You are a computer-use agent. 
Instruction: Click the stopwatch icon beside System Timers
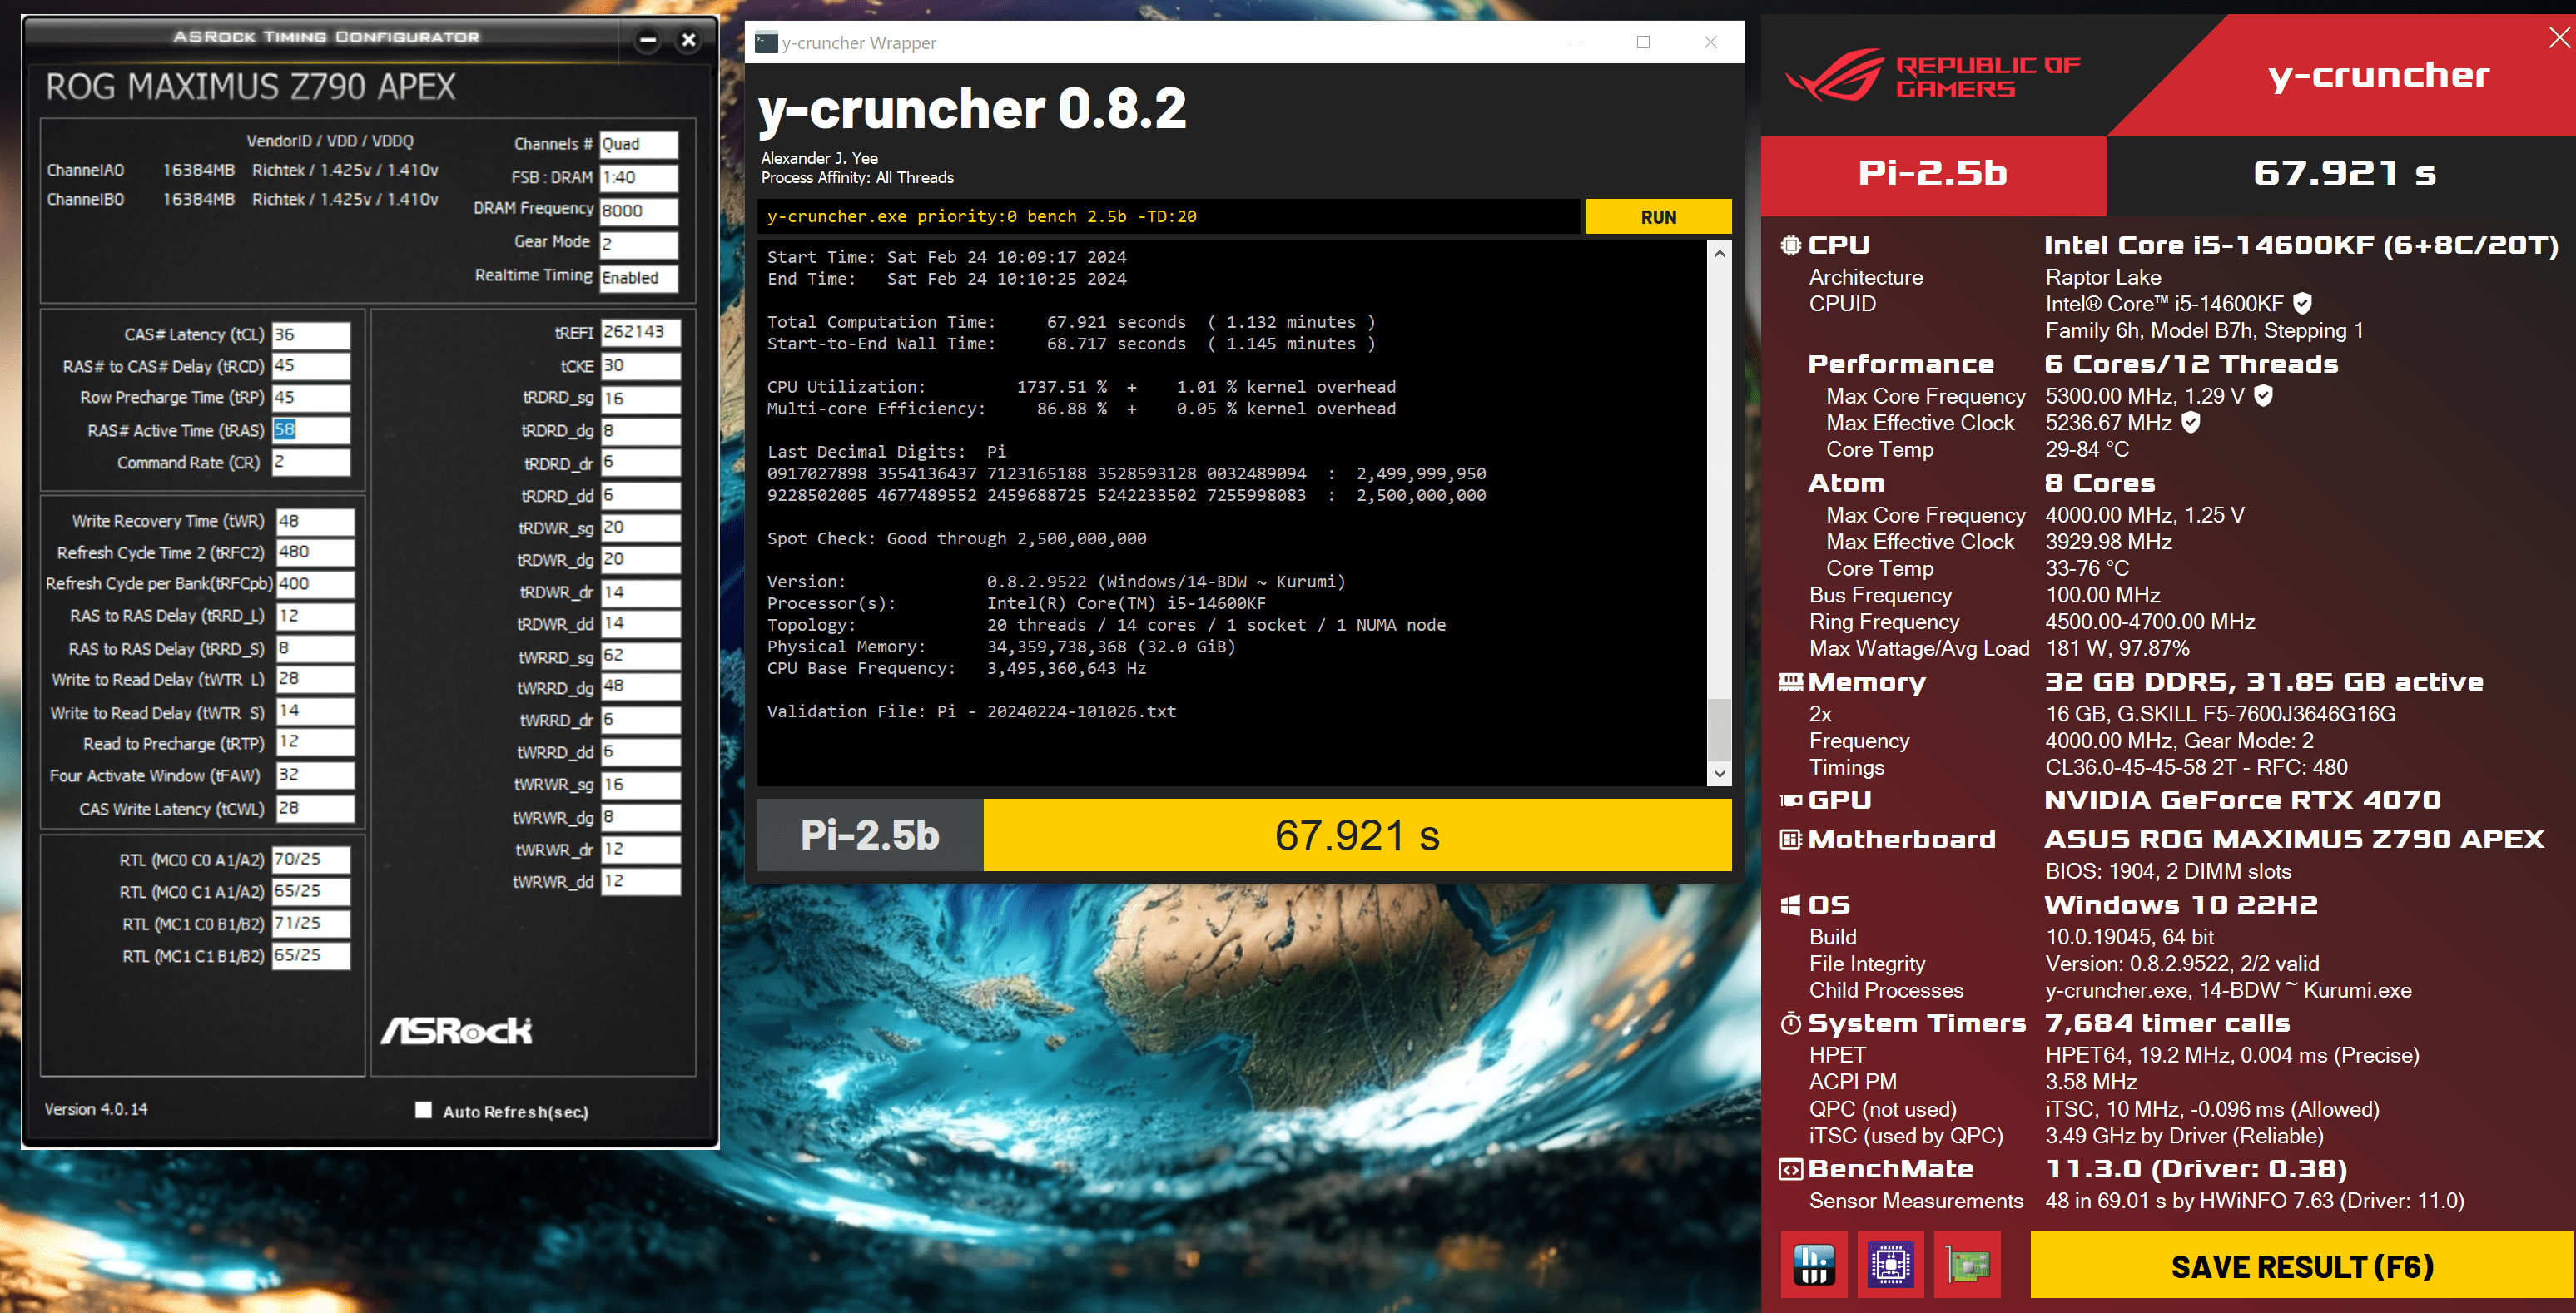1790,1023
